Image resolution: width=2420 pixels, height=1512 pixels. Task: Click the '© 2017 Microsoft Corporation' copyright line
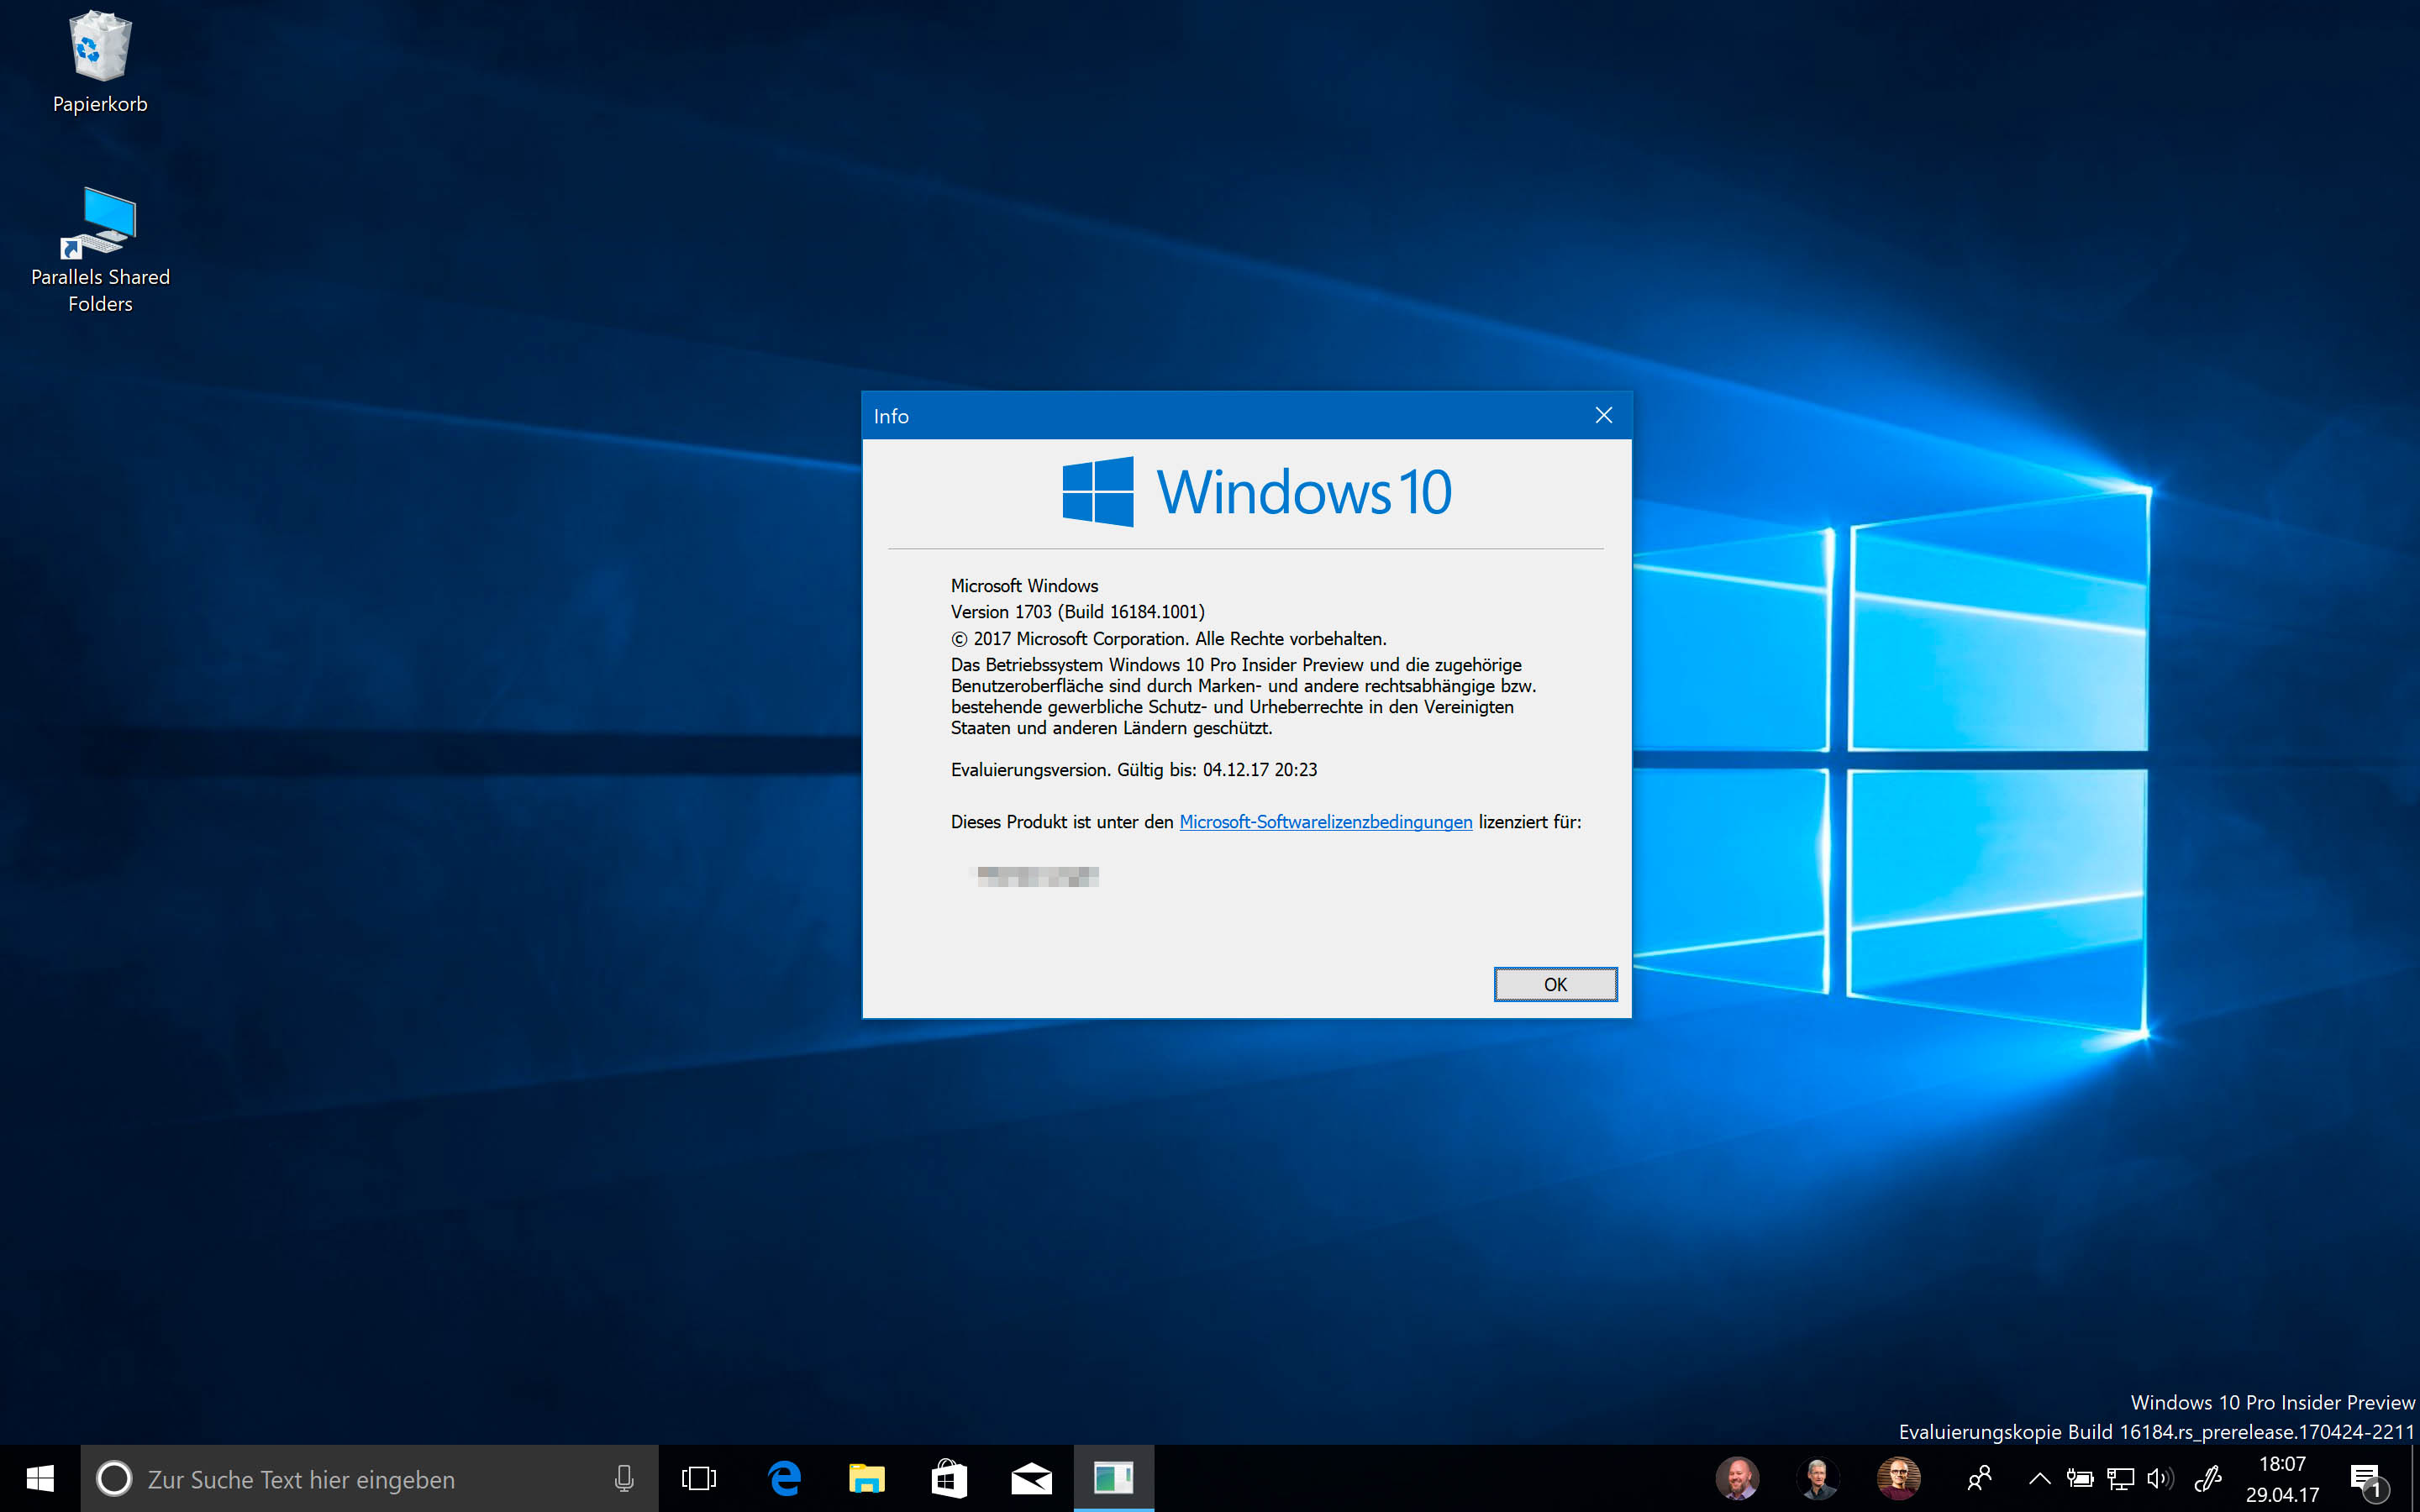pyautogui.click(x=1168, y=639)
